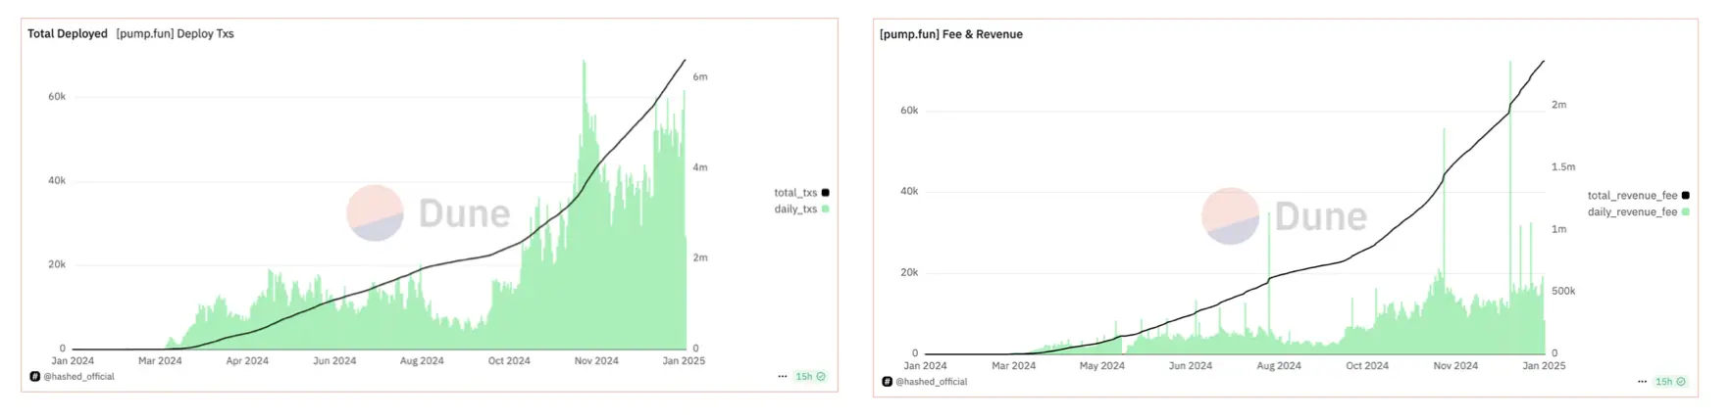This screenshot has height=419, width=1732.
Task: Open the three-dots menu on Fee & Revenue chart
Action: coord(1642,382)
